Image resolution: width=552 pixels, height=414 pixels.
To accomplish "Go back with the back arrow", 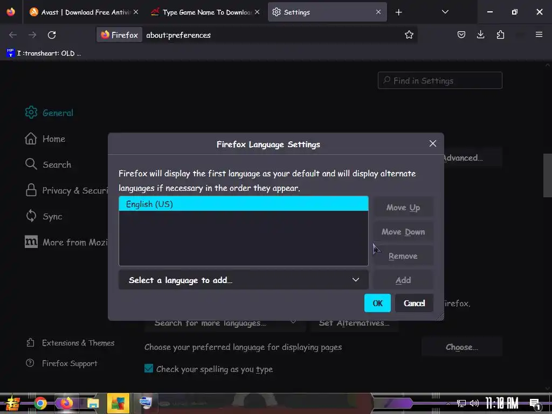I will [13, 35].
